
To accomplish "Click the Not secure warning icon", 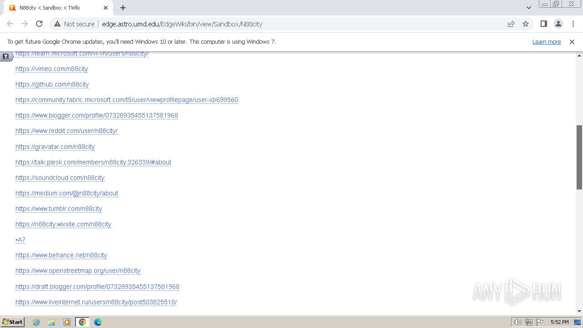I will (x=57, y=24).
